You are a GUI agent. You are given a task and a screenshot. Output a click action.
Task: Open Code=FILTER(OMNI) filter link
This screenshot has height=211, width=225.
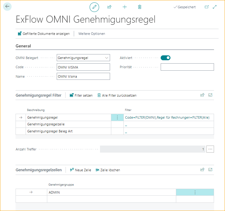167,117
